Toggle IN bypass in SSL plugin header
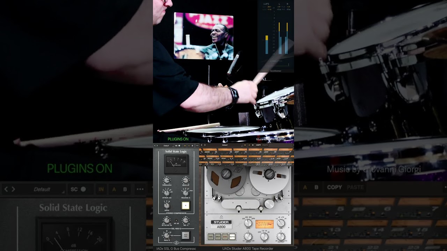This screenshot has height=251, width=447. point(185,145)
